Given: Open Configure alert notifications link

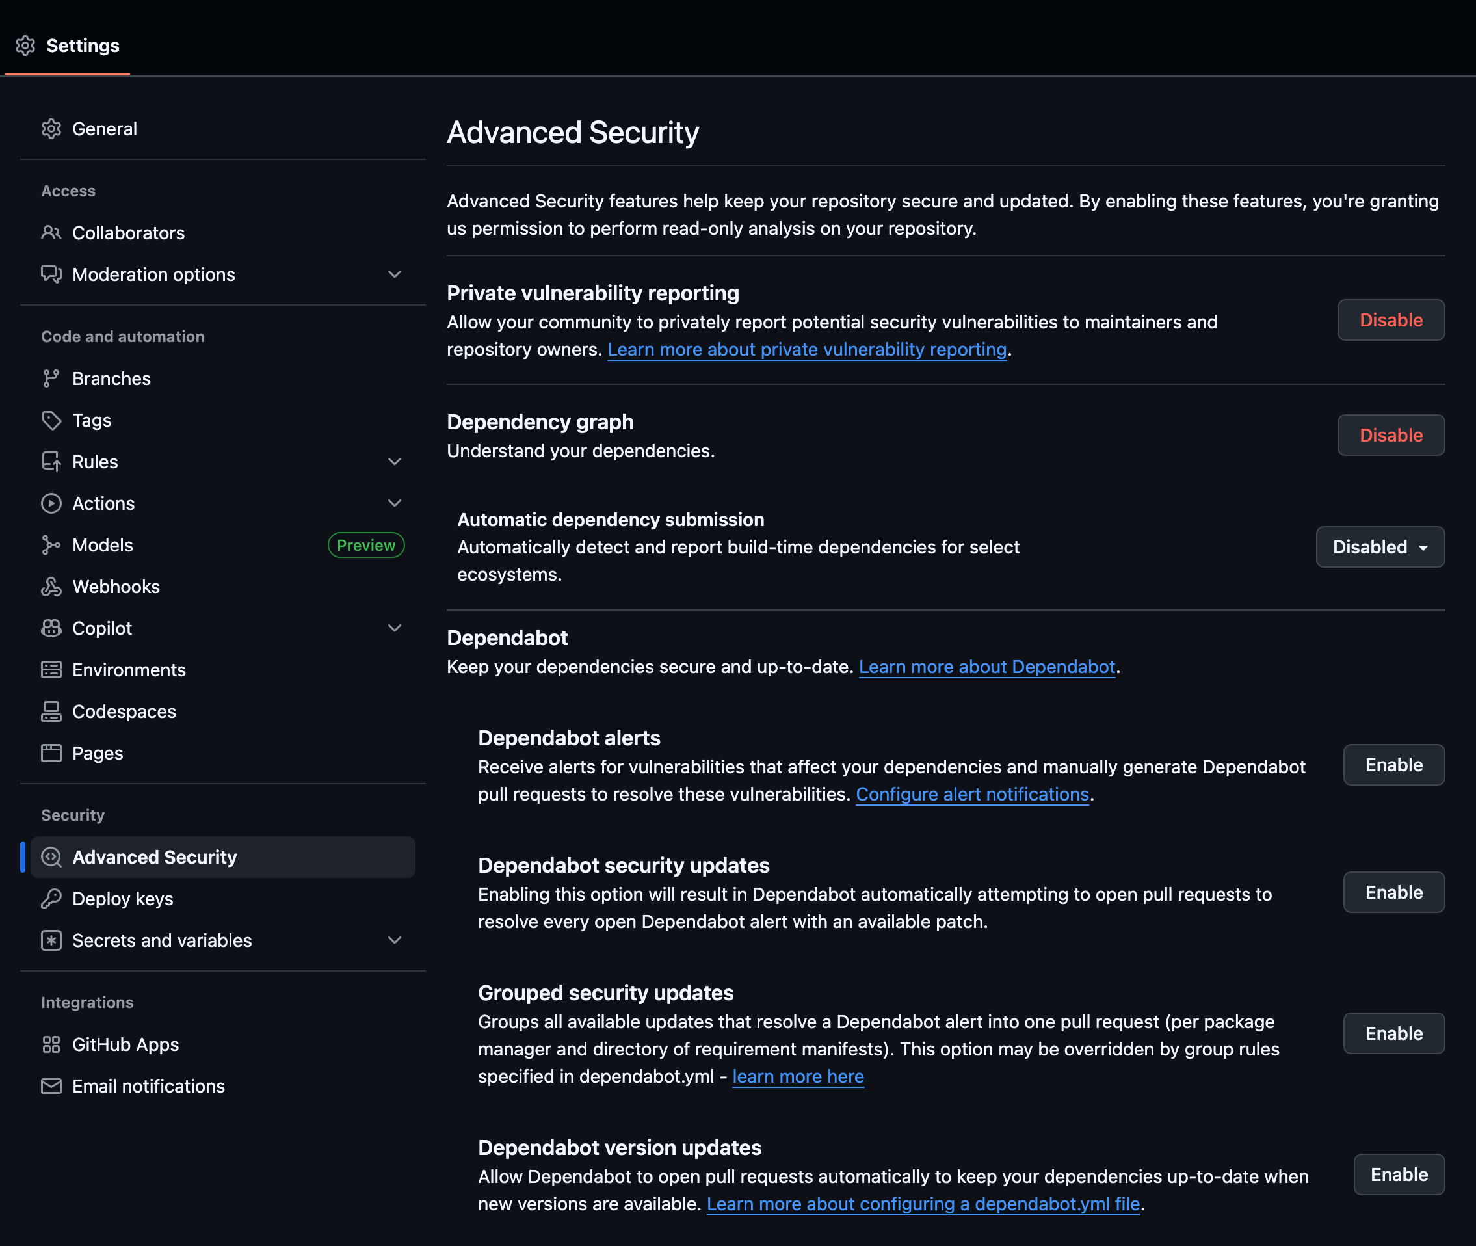Looking at the screenshot, I should 972,795.
